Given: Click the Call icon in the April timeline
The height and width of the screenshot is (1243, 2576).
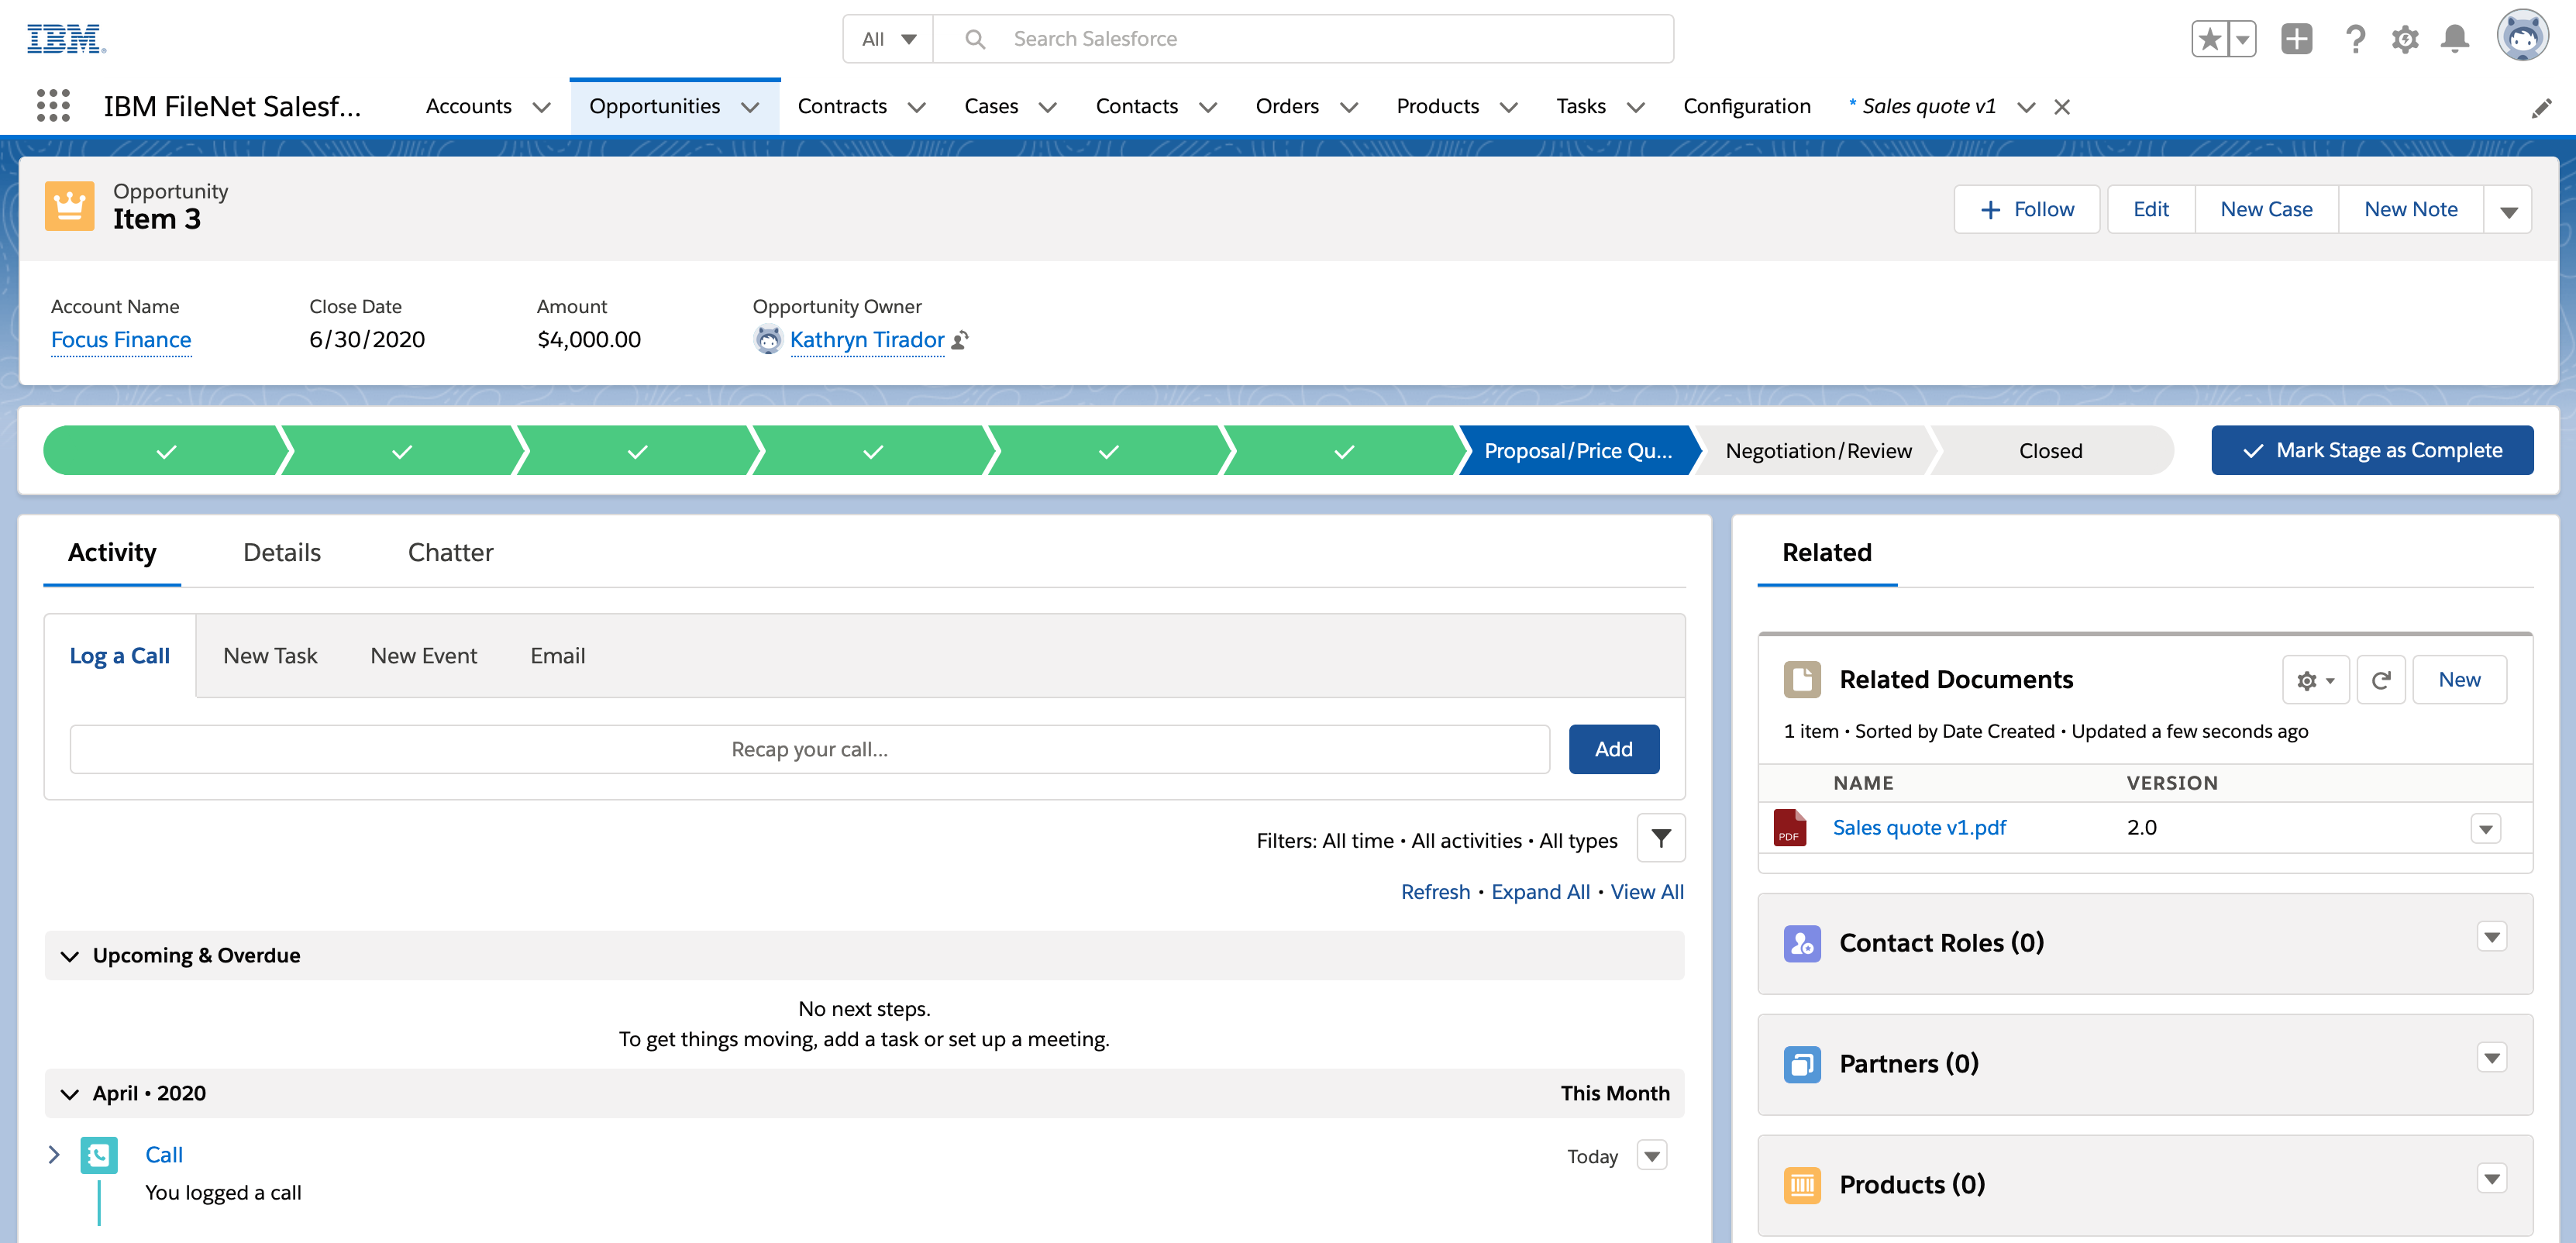Looking at the screenshot, I should [x=100, y=1154].
